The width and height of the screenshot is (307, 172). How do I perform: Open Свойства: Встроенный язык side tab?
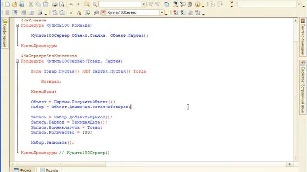pyautogui.click(x=303, y=87)
